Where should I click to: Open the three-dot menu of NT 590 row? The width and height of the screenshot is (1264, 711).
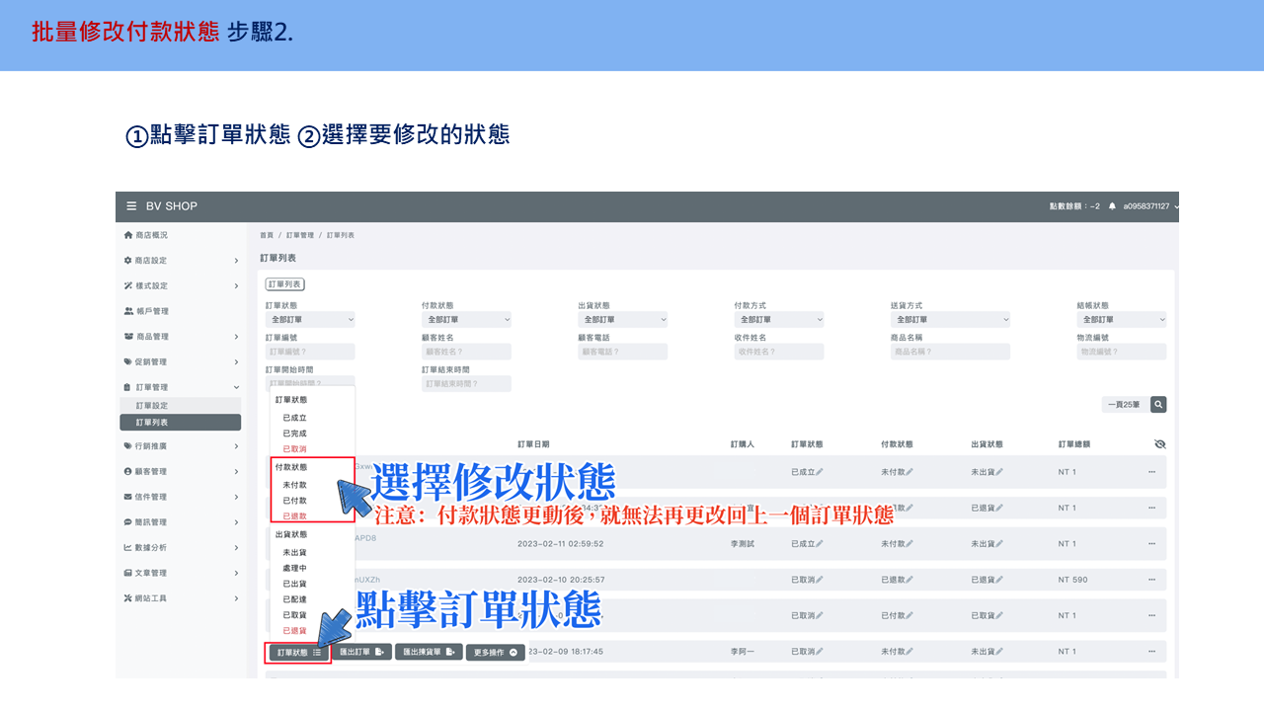pos(1151,580)
